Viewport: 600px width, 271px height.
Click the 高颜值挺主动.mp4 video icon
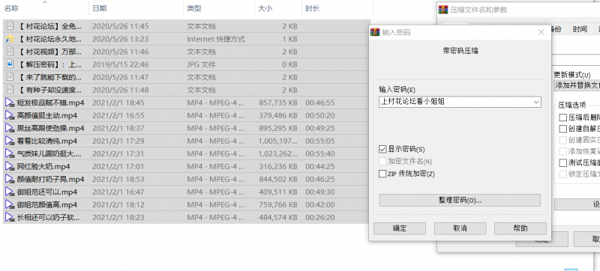(x=10, y=115)
